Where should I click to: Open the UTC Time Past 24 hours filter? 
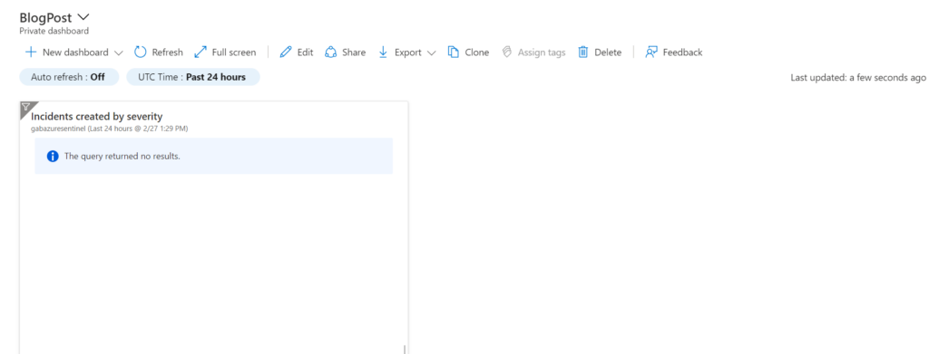193,77
